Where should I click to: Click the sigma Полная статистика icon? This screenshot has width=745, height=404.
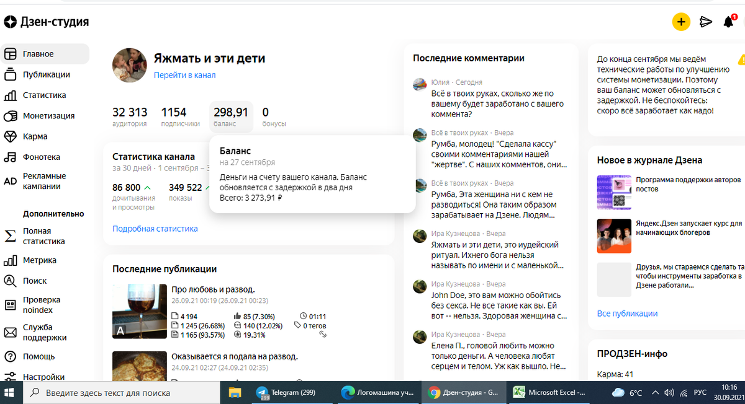pos(11,236)
